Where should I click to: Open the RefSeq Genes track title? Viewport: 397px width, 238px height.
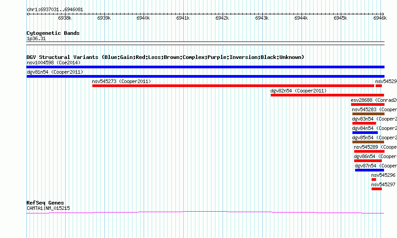45,203
